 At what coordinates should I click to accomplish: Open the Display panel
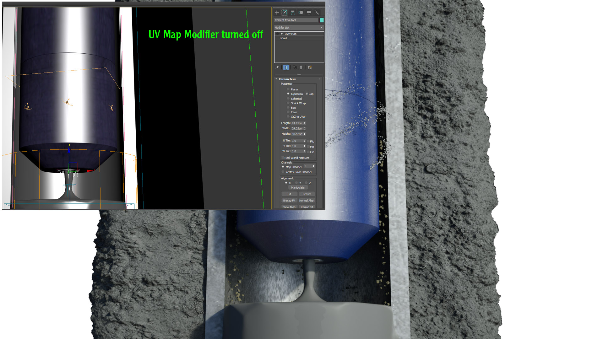[x=309, y=13]
